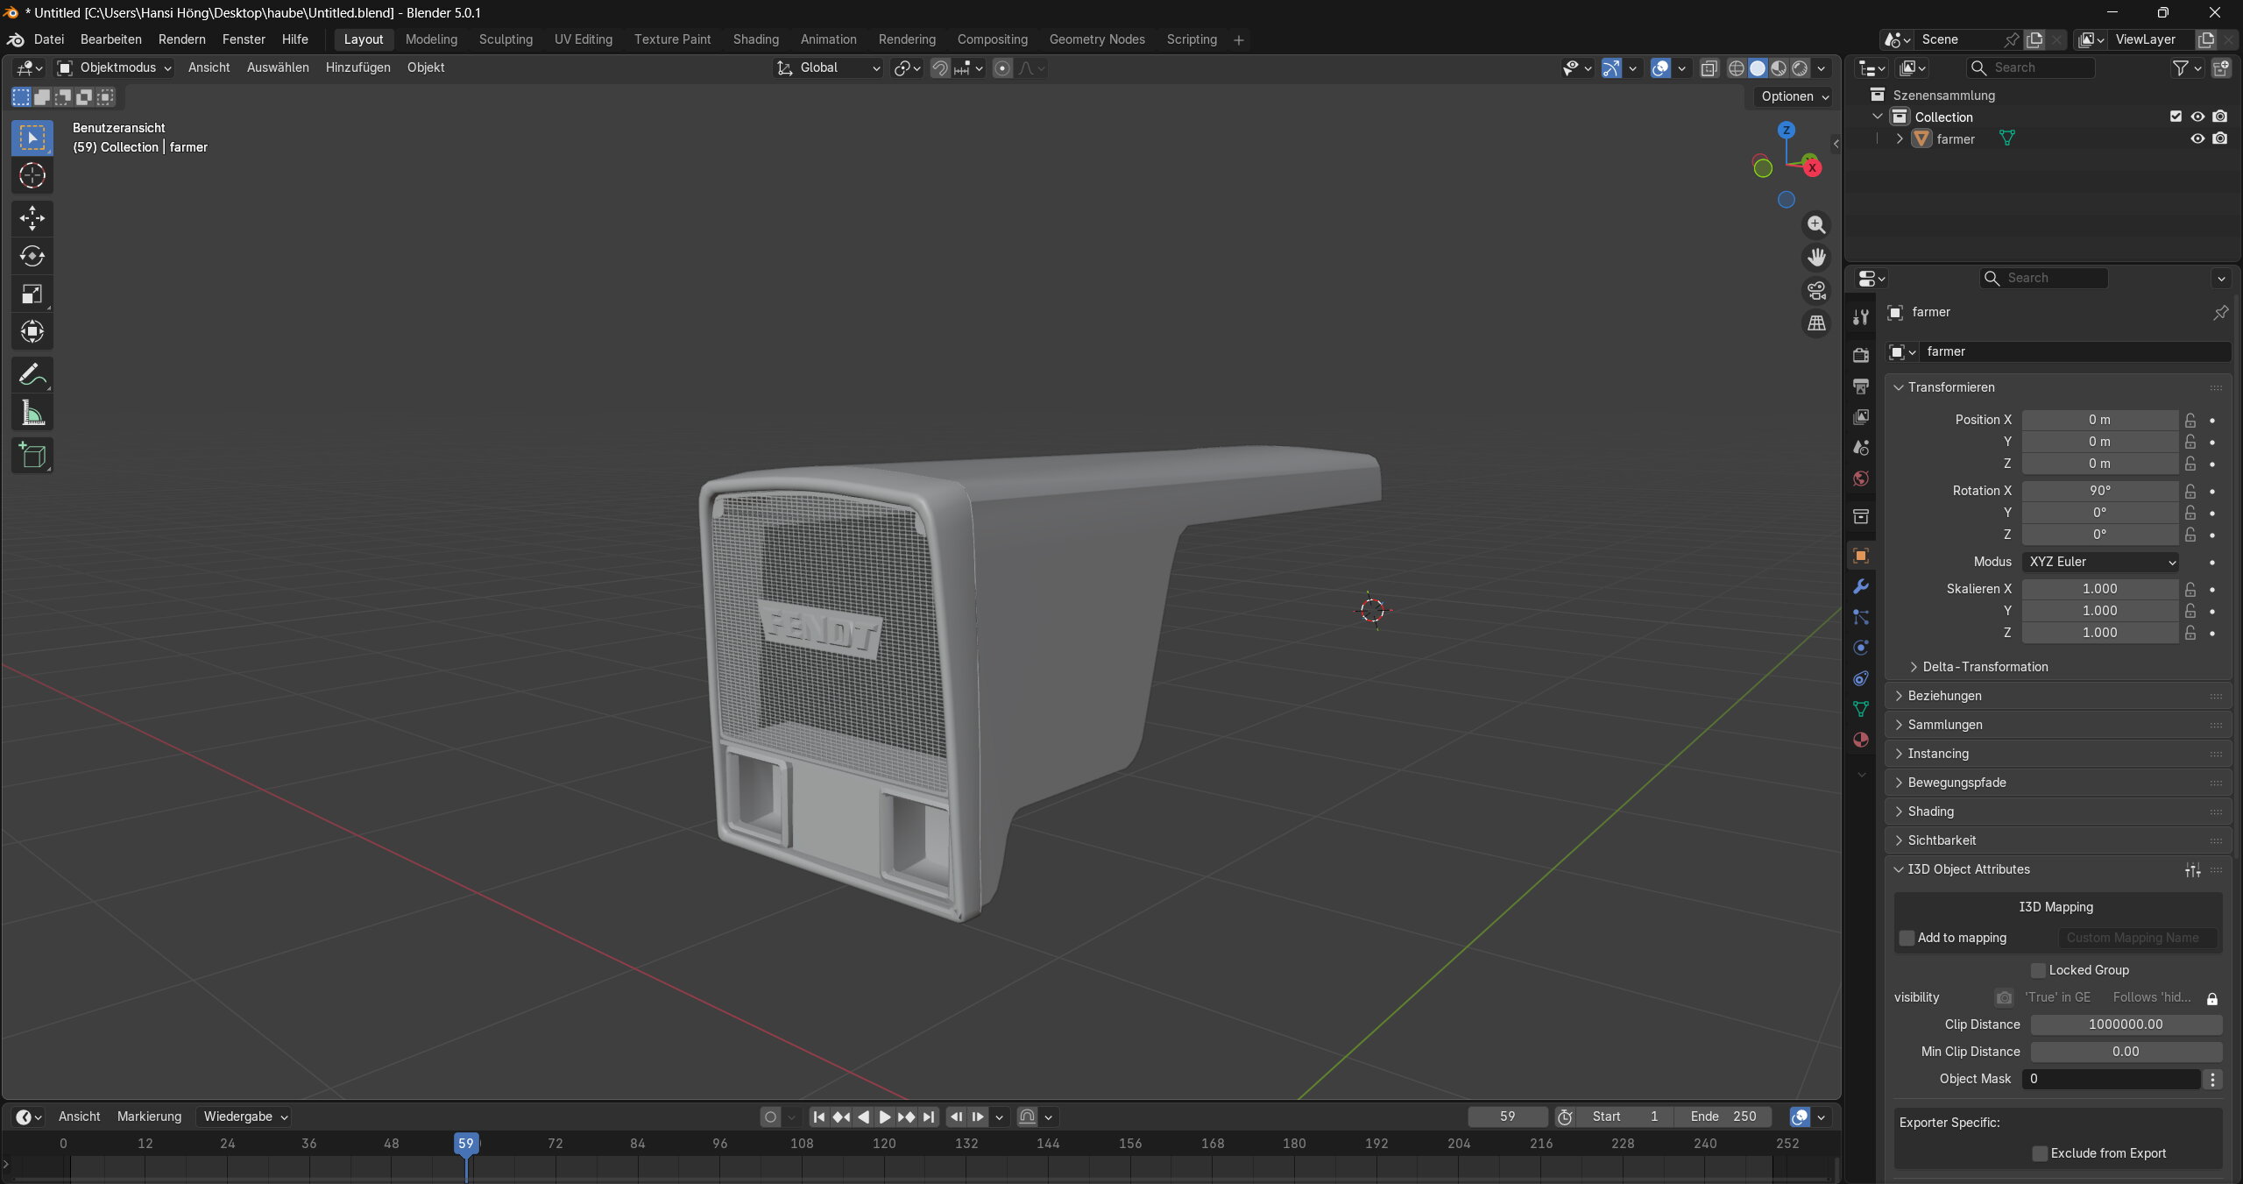Open the Object Data mesh properties tab

(1861, 709)
